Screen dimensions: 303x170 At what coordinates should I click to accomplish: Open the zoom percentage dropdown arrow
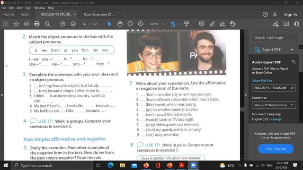click(x=163, y=24)
